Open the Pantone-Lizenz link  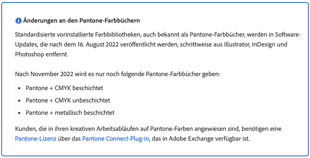(36, 139)
